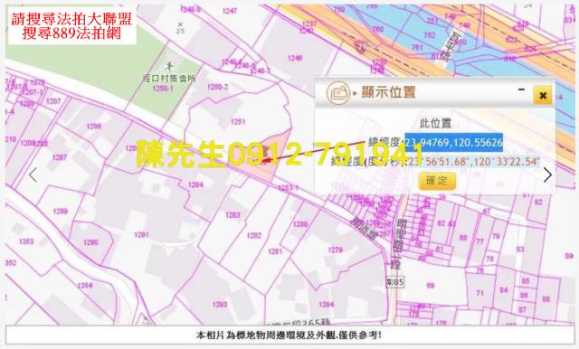The height and width of the screenshot is (349, 579).
Task: Click parcel number 1246
Action: coord(295,58)
